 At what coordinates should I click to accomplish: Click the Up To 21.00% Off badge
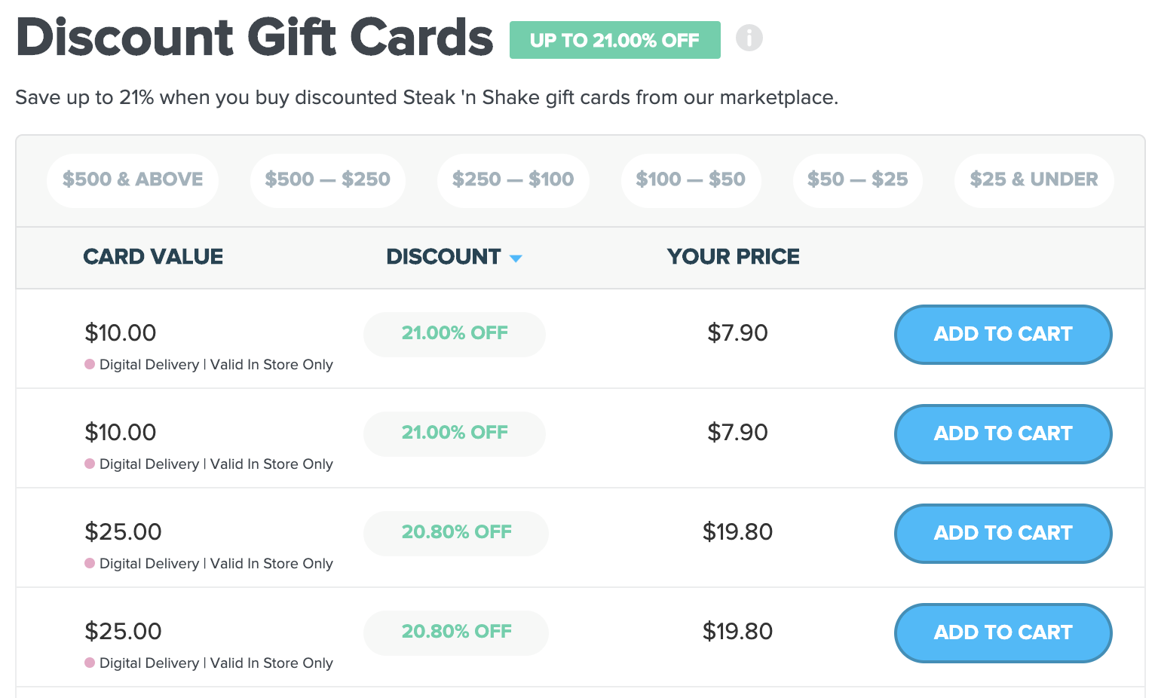click(x=614, y=40)
